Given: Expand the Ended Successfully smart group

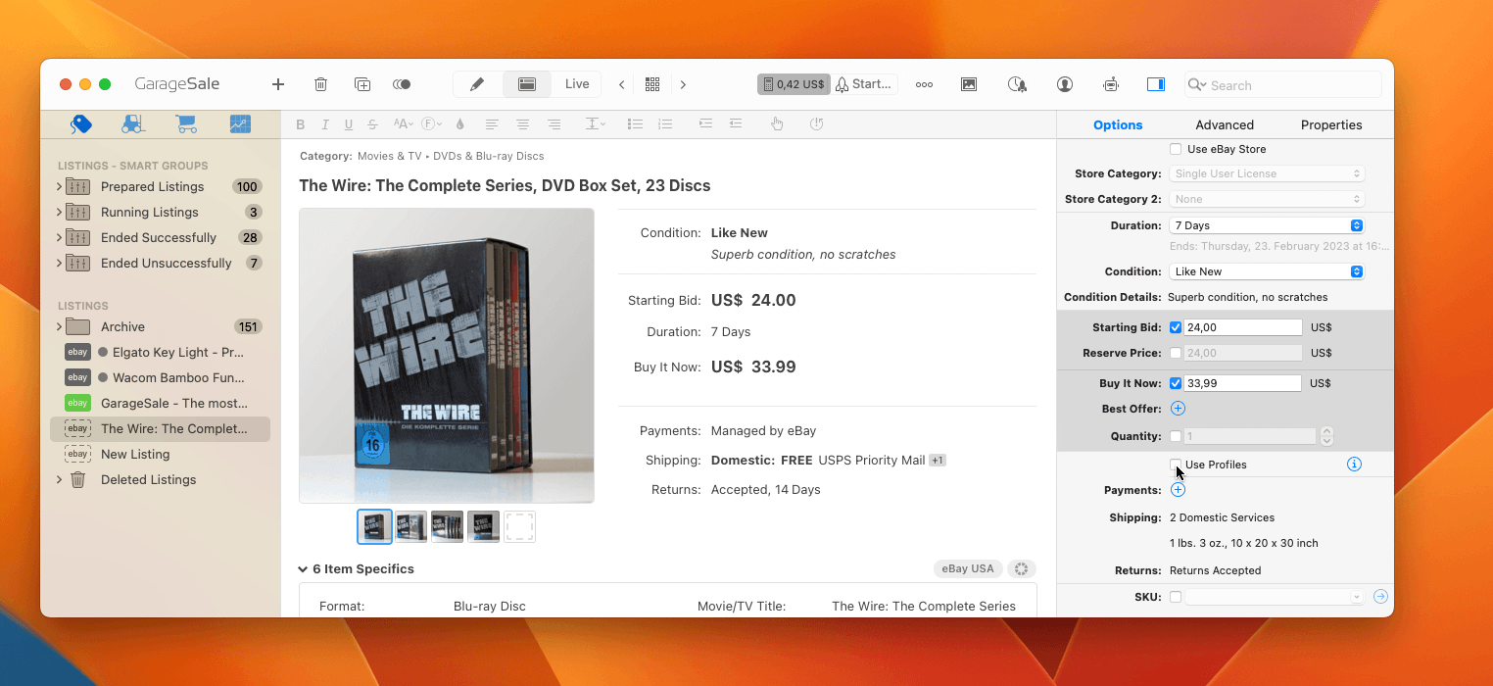Looking at the screenshot, I should pyautogui.click(x=59, y=237).
